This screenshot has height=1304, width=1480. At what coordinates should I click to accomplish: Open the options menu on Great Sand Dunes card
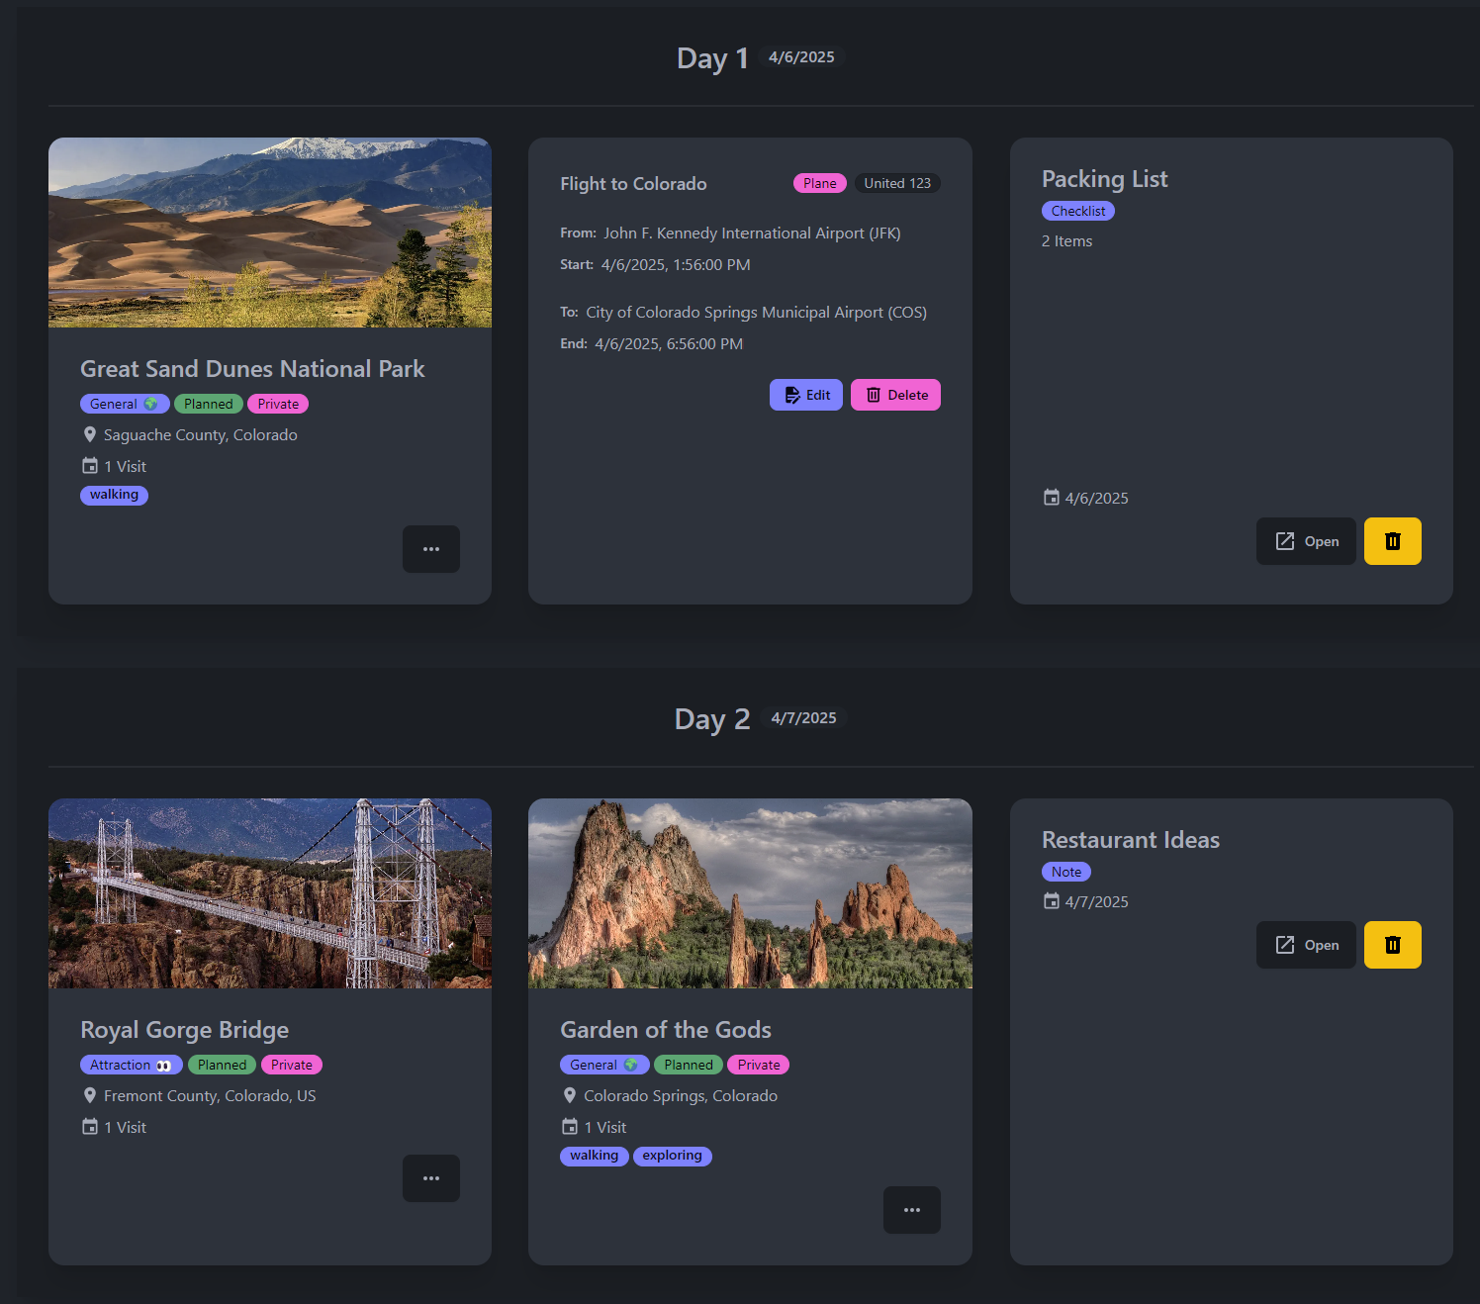(x=430, y=549)
